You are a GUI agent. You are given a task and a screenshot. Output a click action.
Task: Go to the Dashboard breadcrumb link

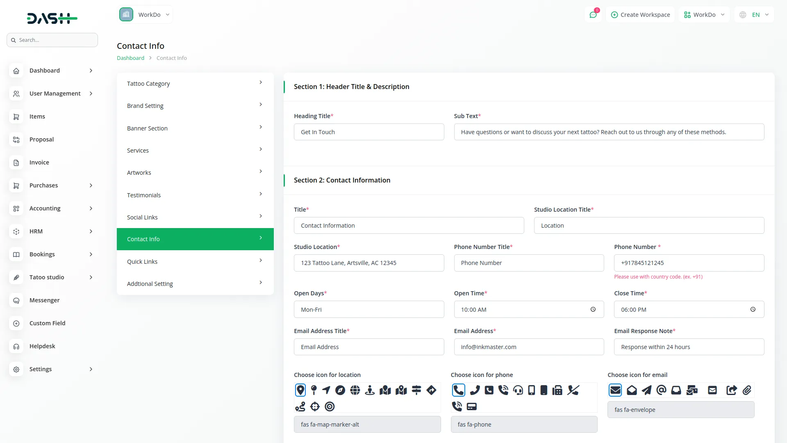[x=130, y=58]
